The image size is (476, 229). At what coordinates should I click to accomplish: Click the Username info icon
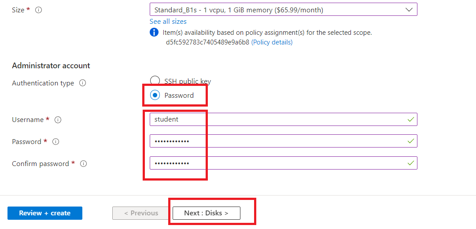(x=58, y=120)
